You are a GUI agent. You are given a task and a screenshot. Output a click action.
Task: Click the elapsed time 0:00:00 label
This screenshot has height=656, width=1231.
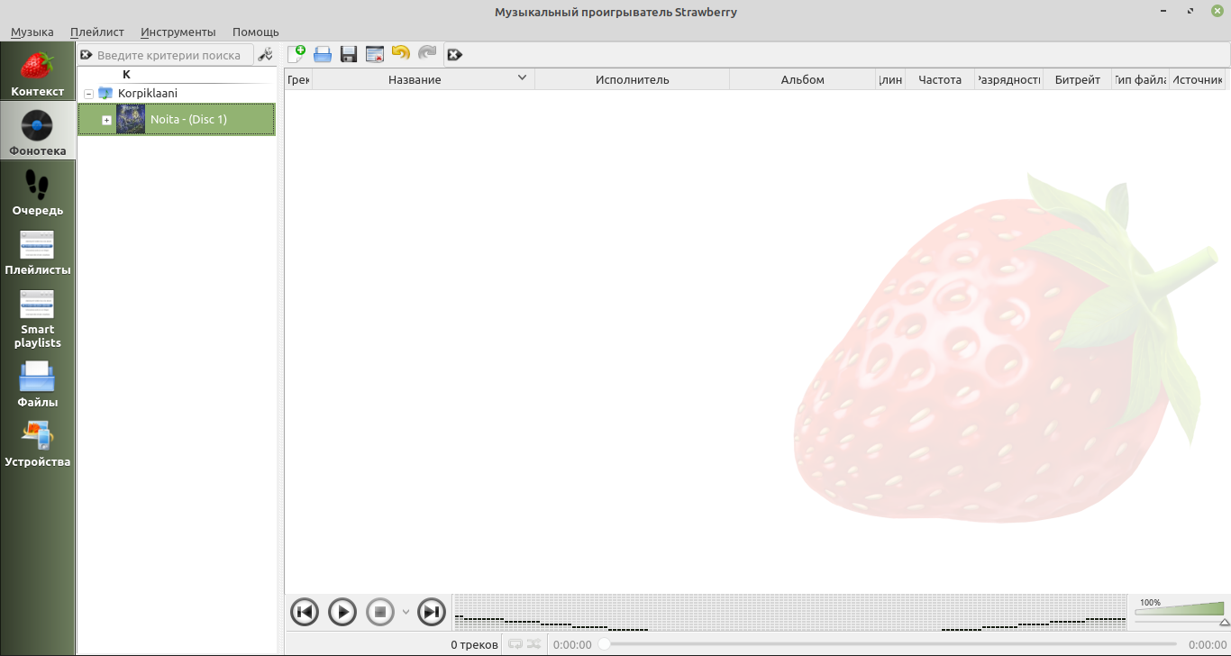(572, 644)
